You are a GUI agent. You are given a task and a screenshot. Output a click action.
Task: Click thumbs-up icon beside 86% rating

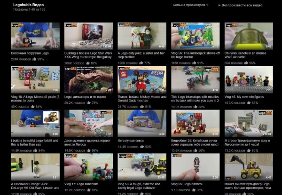88,150
